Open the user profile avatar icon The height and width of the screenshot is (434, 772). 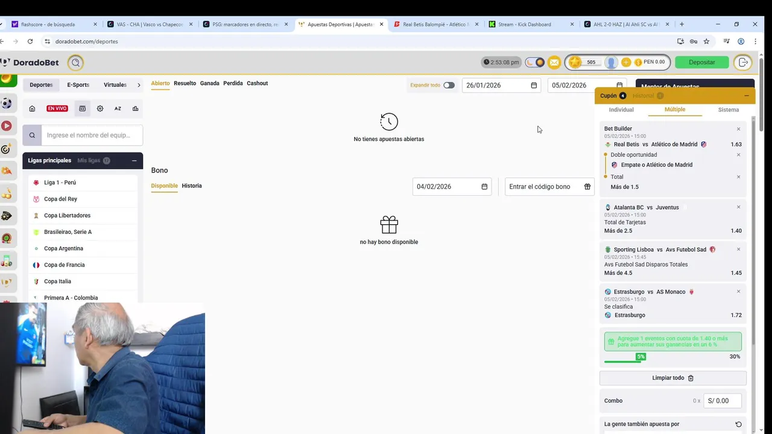coord(611,62)
